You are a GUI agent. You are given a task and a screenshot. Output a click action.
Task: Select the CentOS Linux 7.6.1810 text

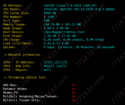tap(62, 6)
